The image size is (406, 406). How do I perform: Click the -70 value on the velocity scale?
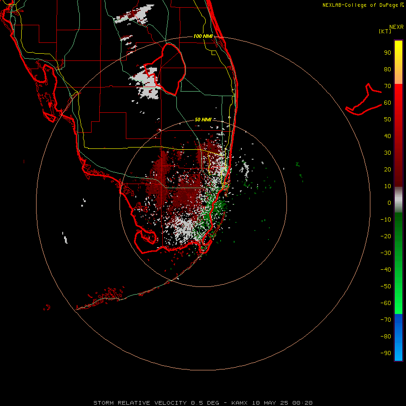tap(386, 320)
